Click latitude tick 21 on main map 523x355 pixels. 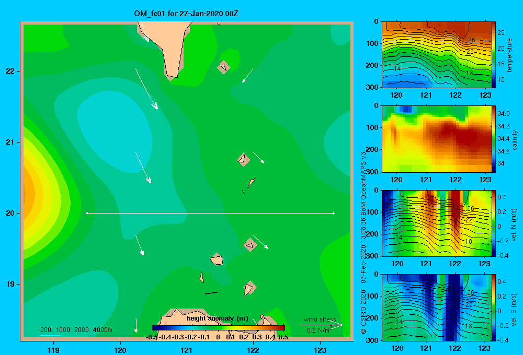coord(10,142)
